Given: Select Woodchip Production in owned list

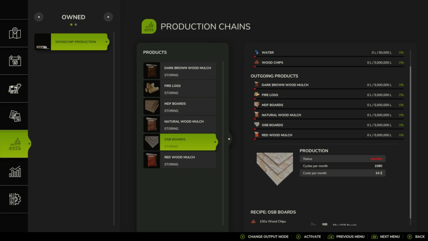Looking at the screenshot, I should pyautogui.click(x=79, y=42).
